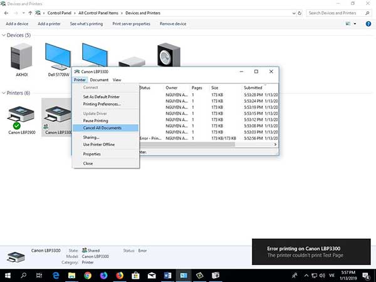Open the View menu in print queue

tap(117, 80)
